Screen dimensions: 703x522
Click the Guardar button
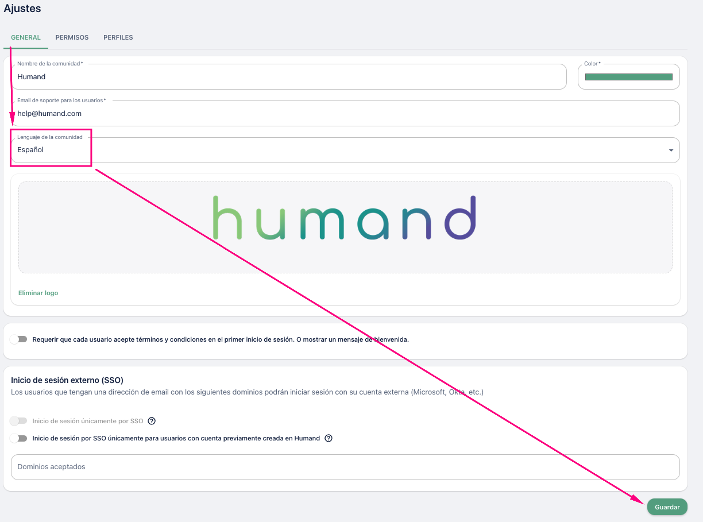[x=667, y=507]
